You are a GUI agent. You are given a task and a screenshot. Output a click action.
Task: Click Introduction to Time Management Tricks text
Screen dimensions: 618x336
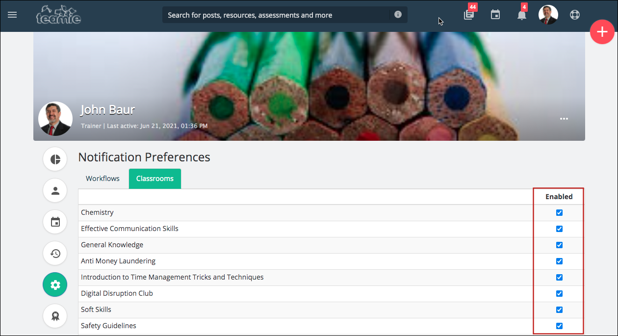pyautogui.click(x=172, y=277)
